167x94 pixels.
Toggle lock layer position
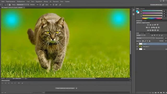(147, 41)
